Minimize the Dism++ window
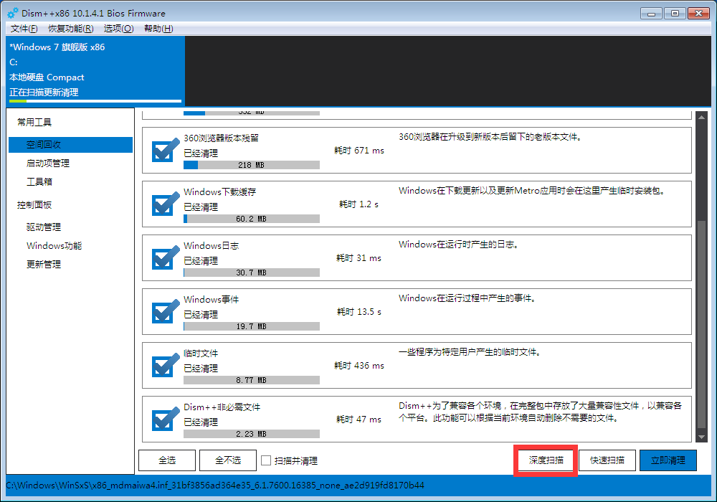Screen dimensions: 717x502 tap(651, 13)
